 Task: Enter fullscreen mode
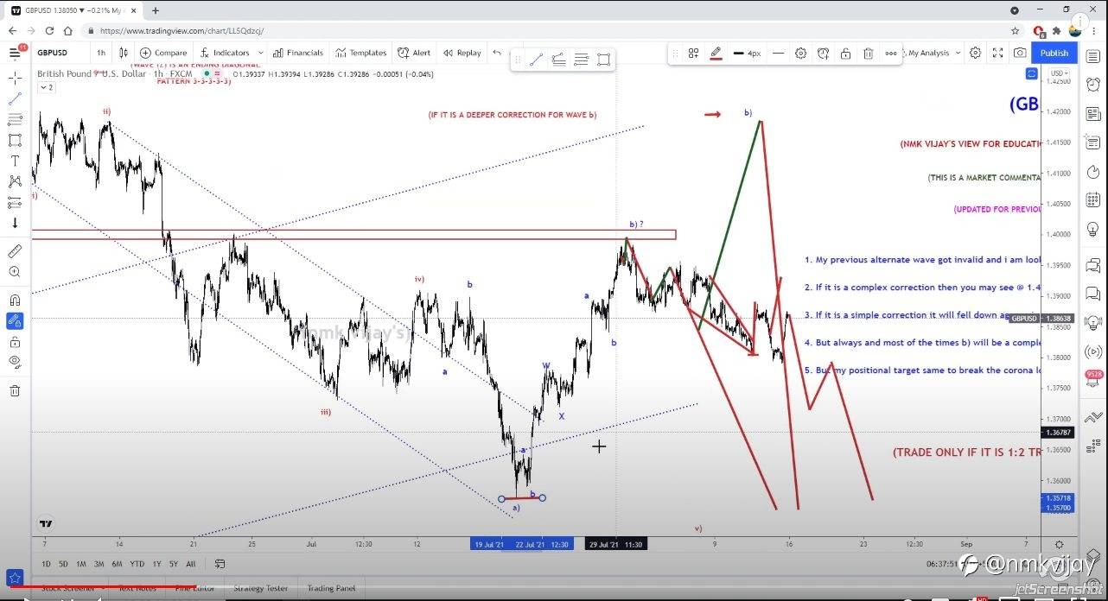click(x=997, y=53)
